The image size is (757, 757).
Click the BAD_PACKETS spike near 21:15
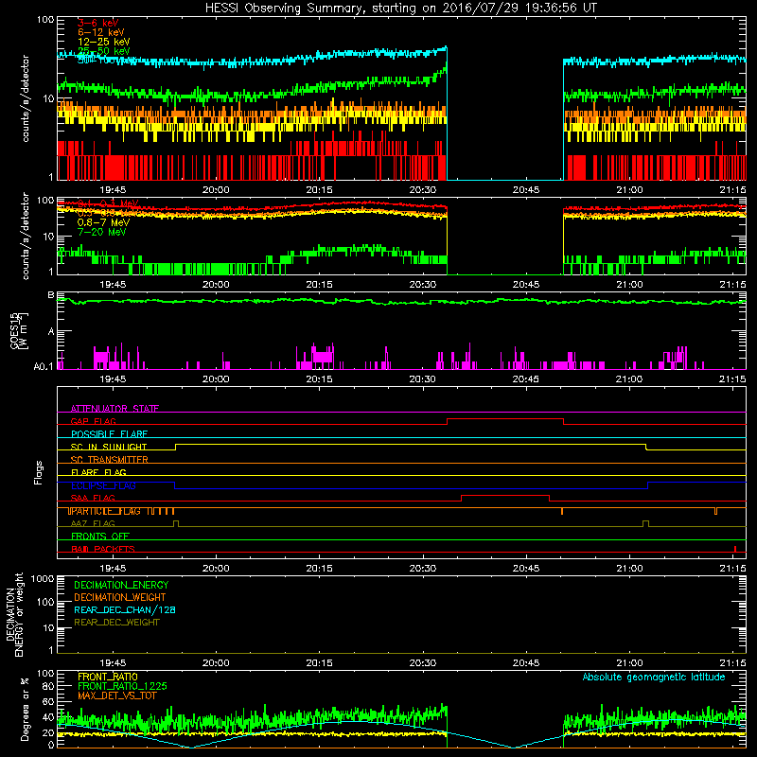point(735,549)
